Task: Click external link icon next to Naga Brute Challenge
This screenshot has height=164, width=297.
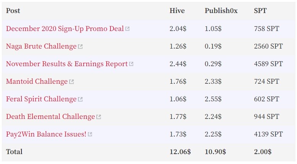Action: point(80,46)
